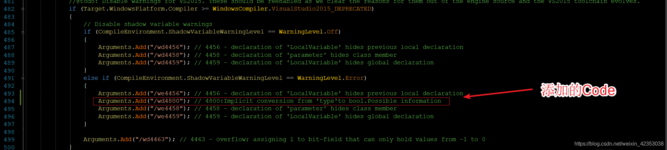Click the WarningLevel.Off token on line 485
667x150 pixels.
(308, 32)
